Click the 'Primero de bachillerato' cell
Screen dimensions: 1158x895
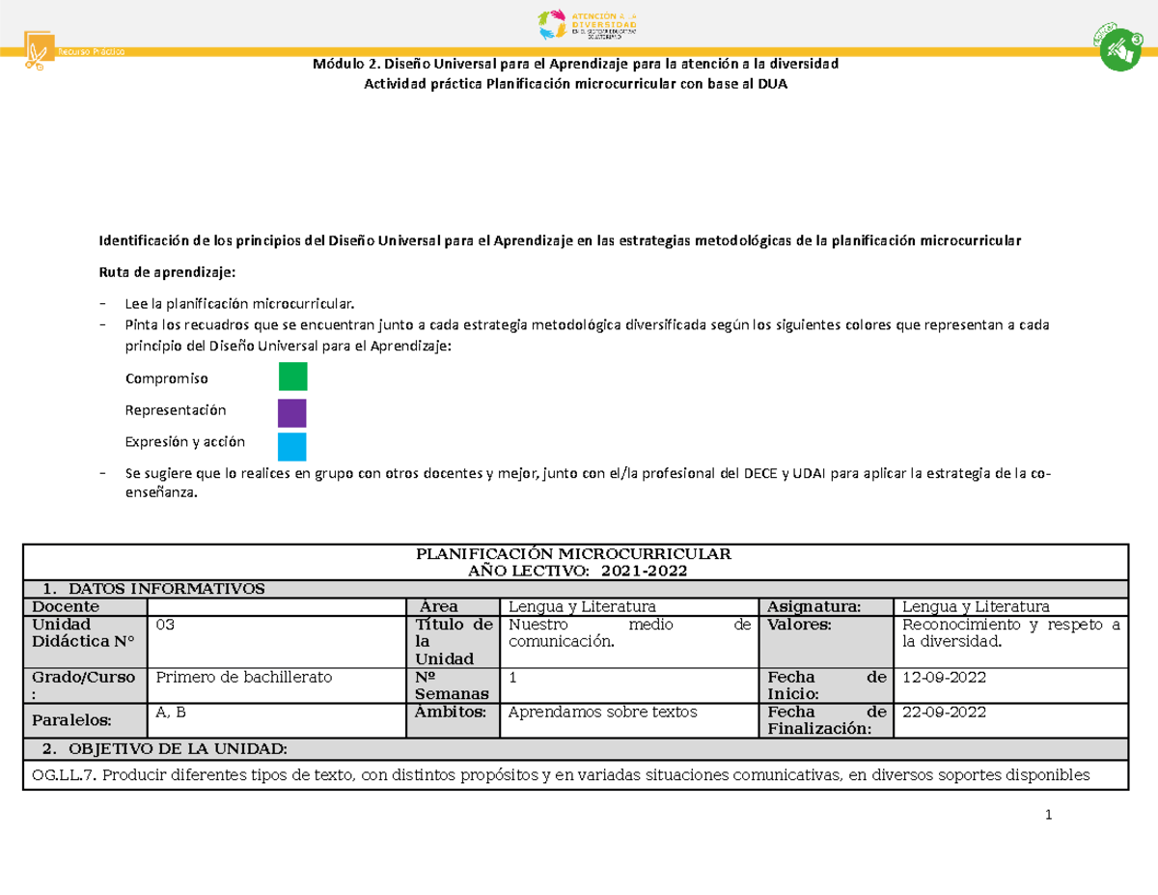278,685
